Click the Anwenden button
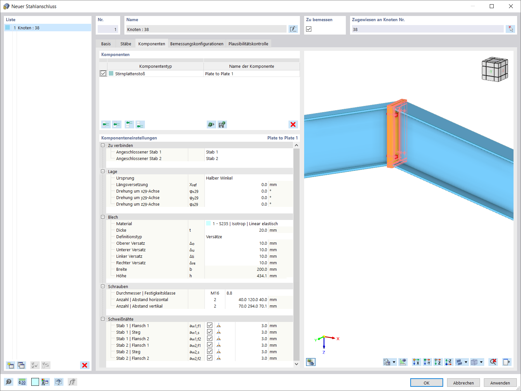The image size is (521, 391). [500, 383]
